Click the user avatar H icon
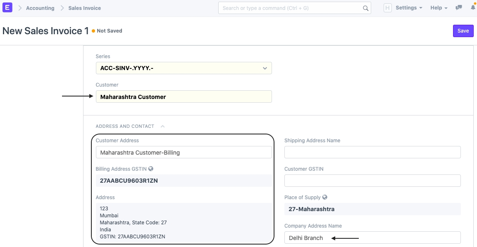The image size is (477, 247). click(387, 8)
